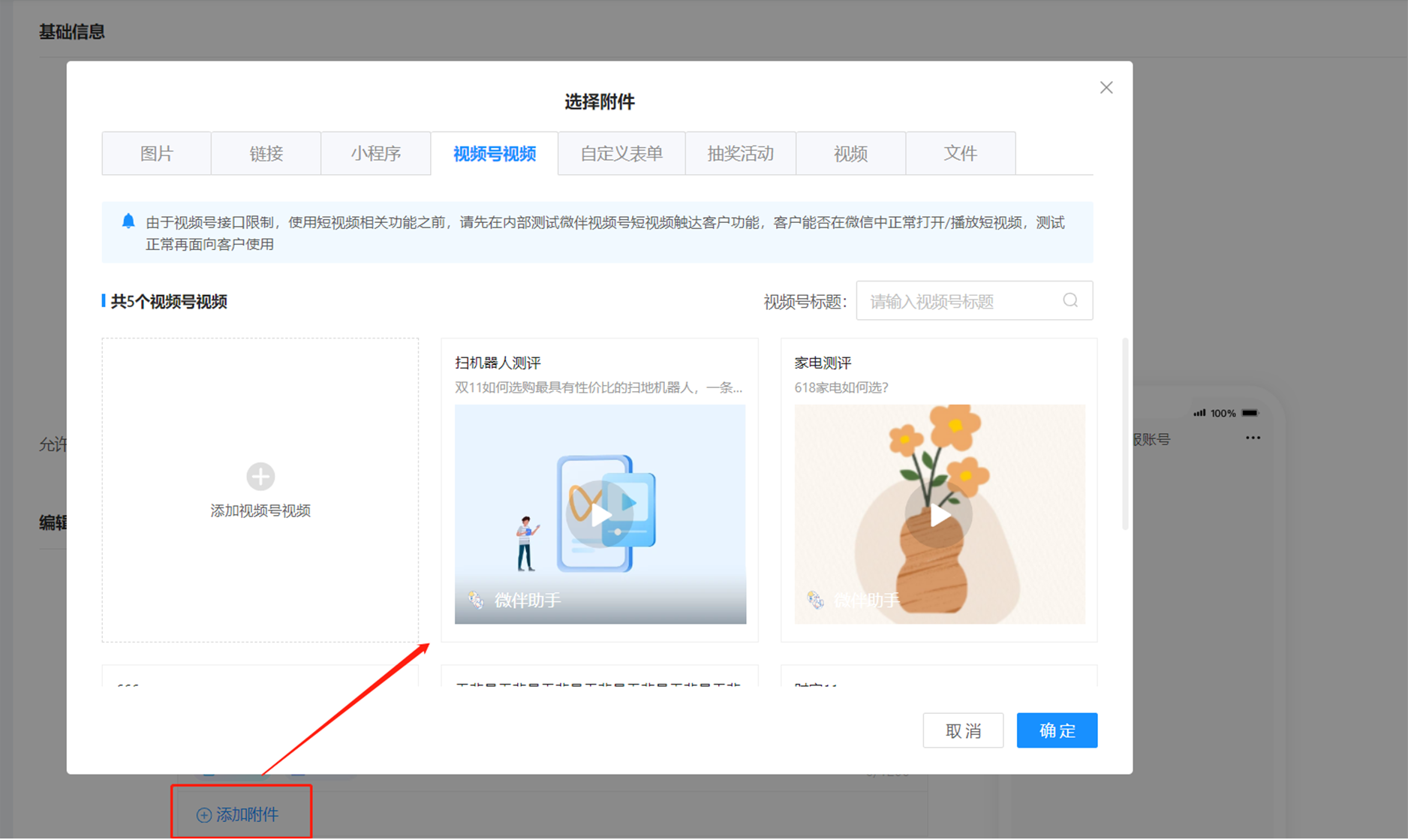Focus the 视频号标题 search field
1408x840 pixels.
click(974, 301)
